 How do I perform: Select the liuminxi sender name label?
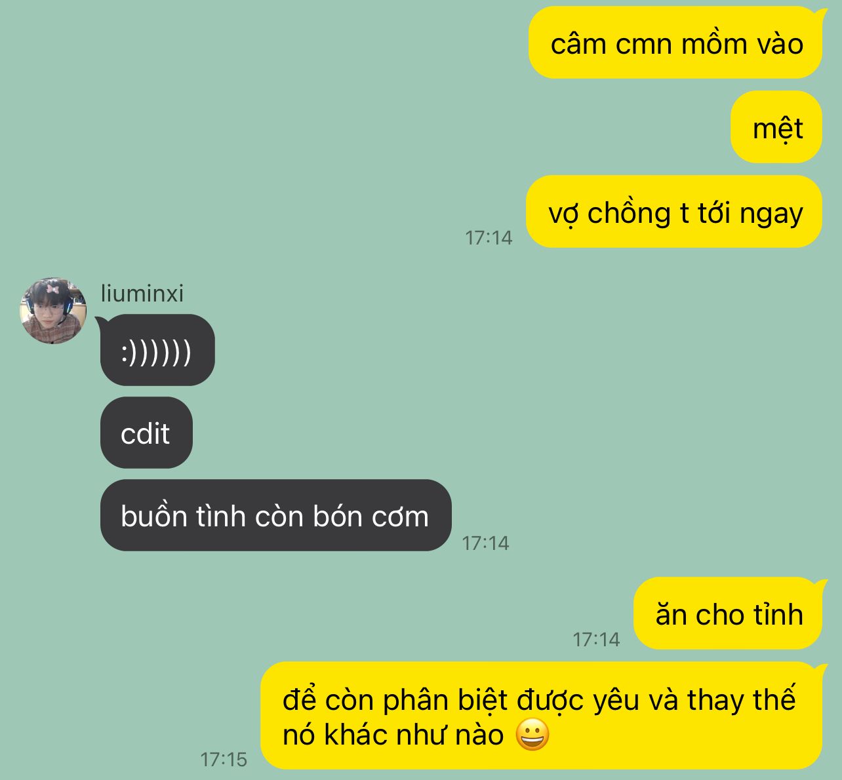142,293
